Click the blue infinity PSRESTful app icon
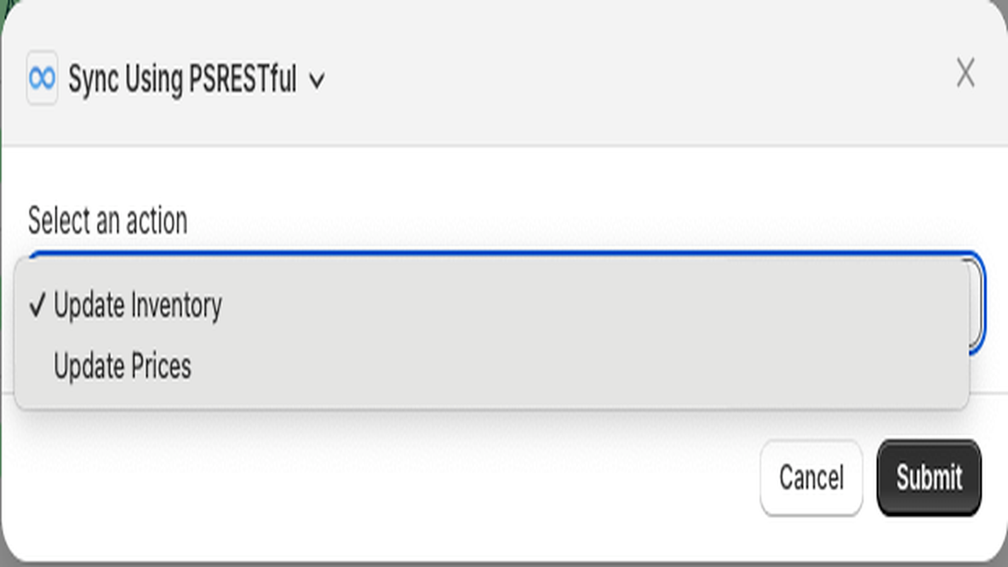This screenshot has width=1008, height=567. pyautogui.click(x=42, y=78)
